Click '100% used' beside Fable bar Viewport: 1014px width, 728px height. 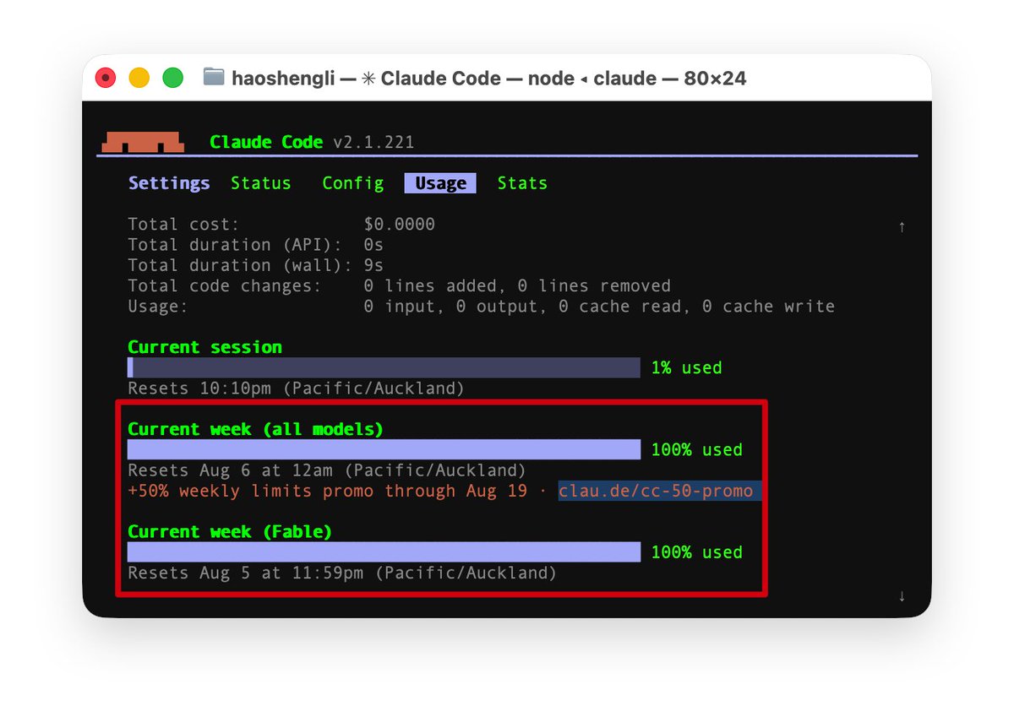click(696, 551)
